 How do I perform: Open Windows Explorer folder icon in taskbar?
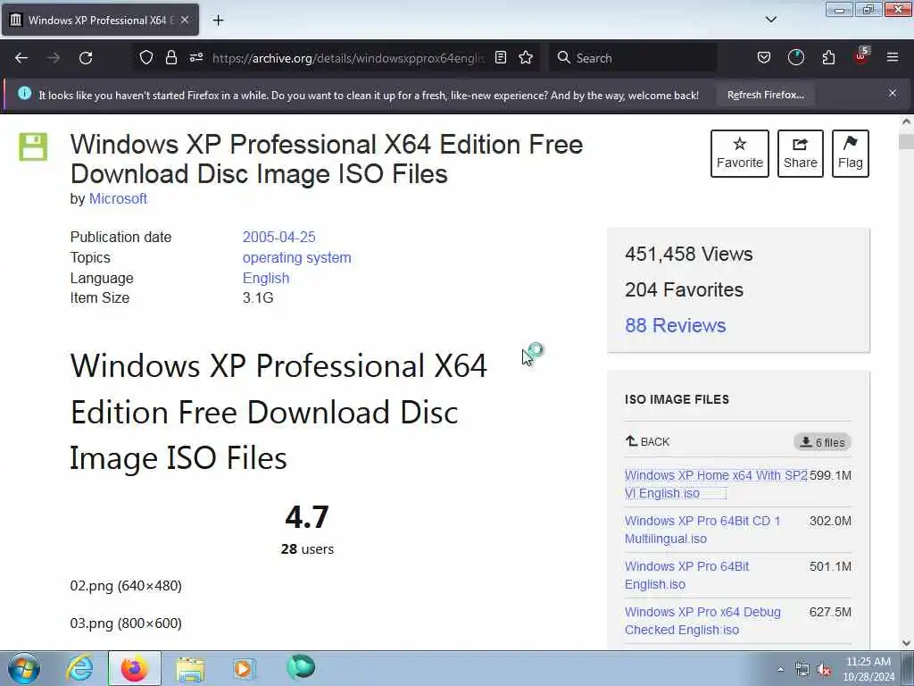(189, 668)
